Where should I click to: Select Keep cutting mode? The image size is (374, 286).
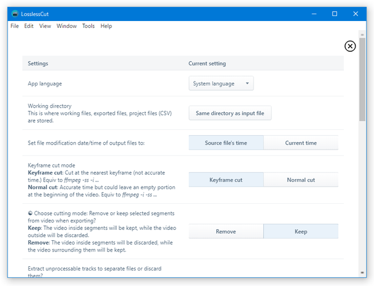tap(301, 231)
